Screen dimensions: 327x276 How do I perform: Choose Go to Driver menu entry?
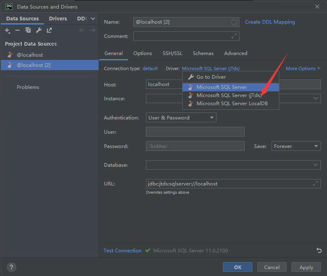tap(231, 77)
